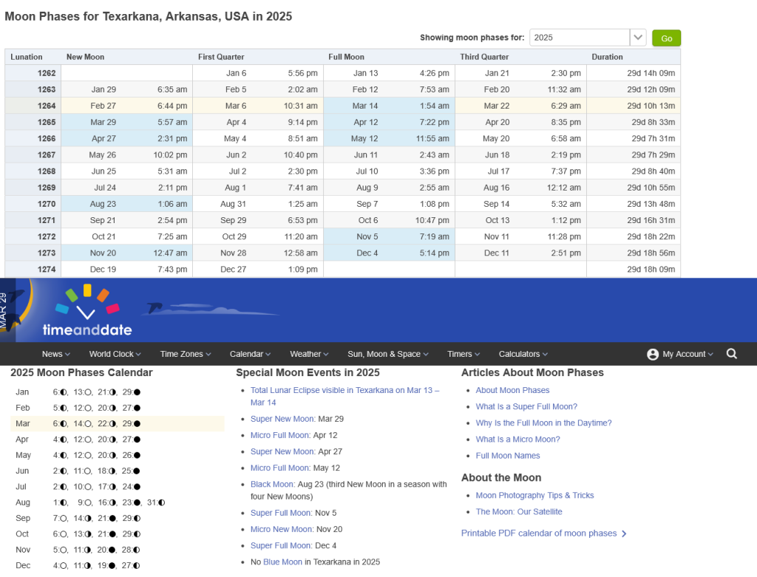Click the Aug 31 first quarter moon icon
Image resolution: width=757 pixels, height=577 pixels.
pyautogui.click(x=161, y=502)
